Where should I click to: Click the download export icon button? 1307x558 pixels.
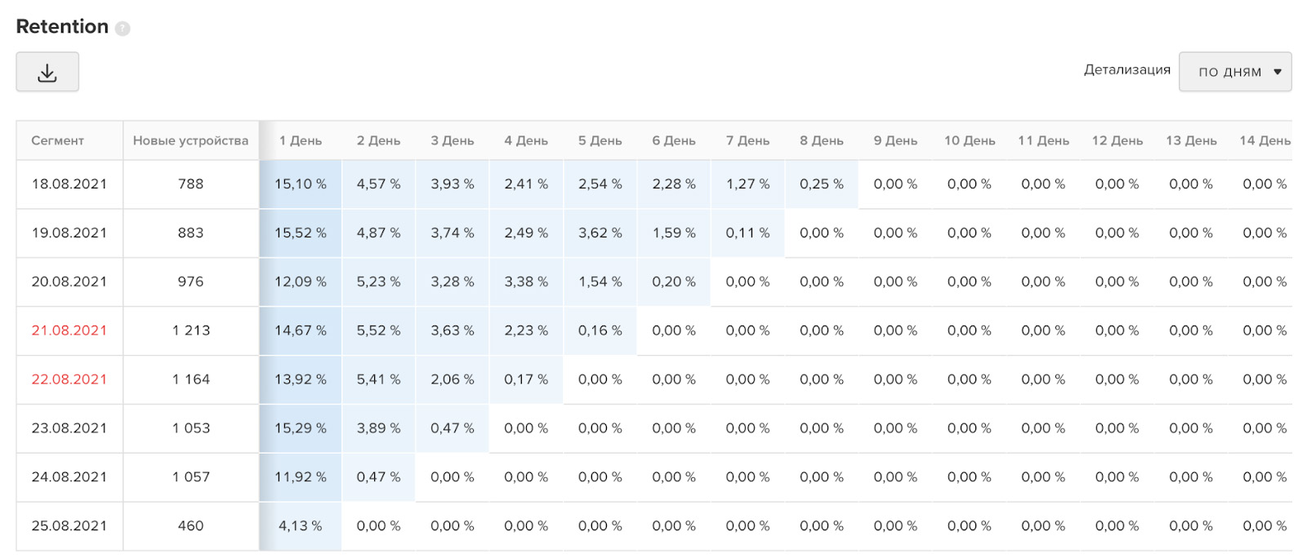coord(47,72)
